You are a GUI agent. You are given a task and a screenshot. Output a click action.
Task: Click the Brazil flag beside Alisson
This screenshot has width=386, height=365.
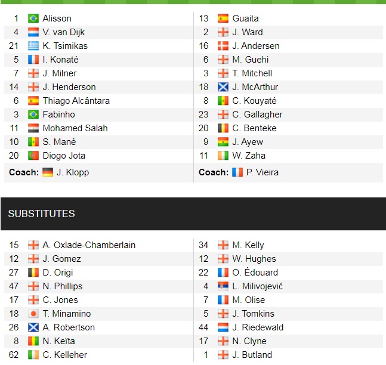coord(33,18)
